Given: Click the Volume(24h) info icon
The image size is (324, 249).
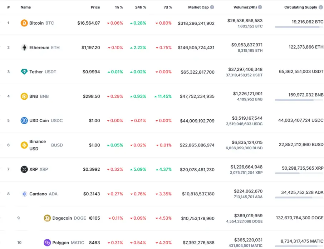Looking at the screenshot, I should click(260, 7).
